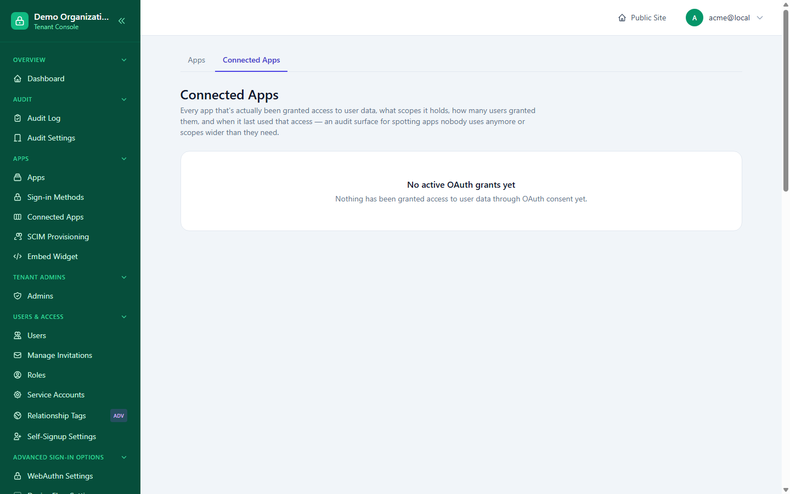
Task: Click the Embed Widget code icon
Action: click(x=18, y=256)
